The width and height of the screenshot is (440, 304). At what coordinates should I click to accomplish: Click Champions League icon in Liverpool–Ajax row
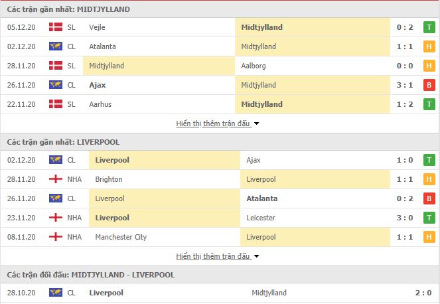[56, 160]
